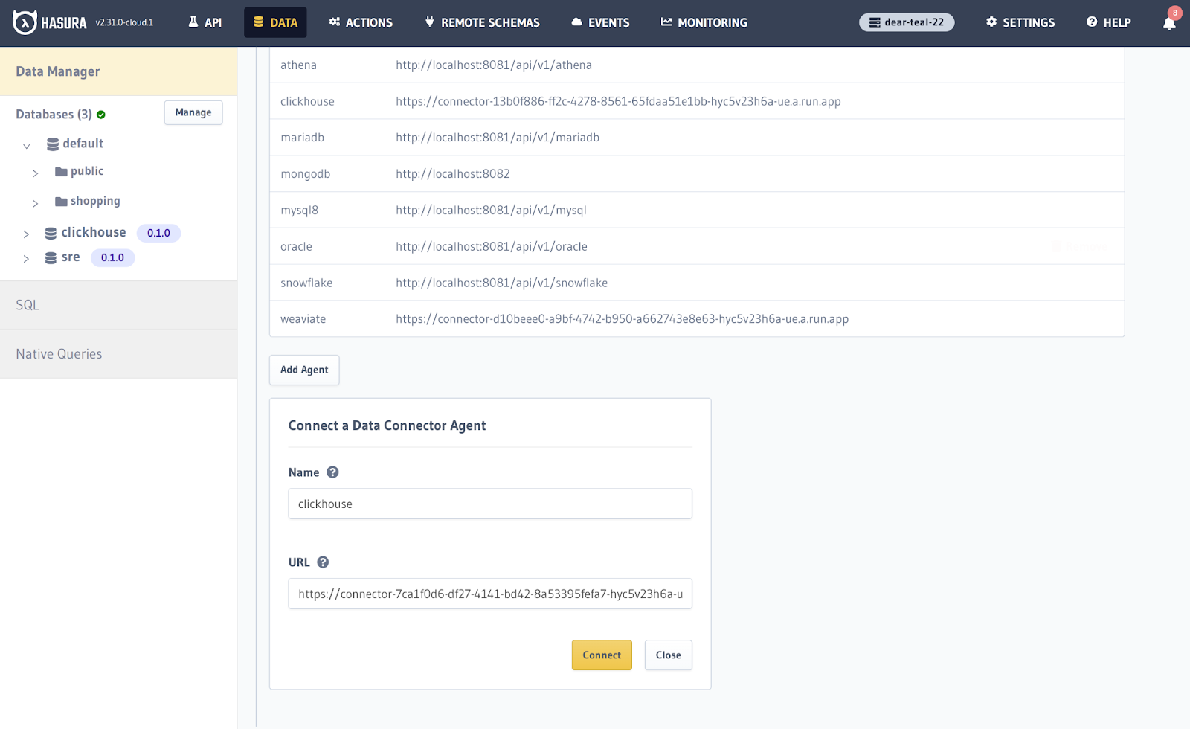This screenshot has width=1190, height=729.
Task: Click the weaviate agent name
Action: pos(303,319)
